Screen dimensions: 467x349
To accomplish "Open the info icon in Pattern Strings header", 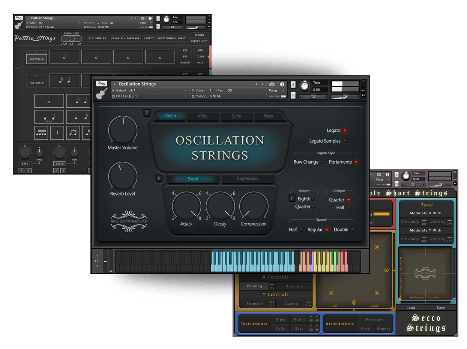I will [x=150, y=18].
